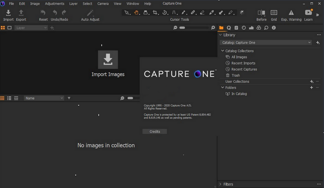Viewport: 324px width, 188px height.
Task: Add a folder with Folders plus
Action: (x=311, y=88)
